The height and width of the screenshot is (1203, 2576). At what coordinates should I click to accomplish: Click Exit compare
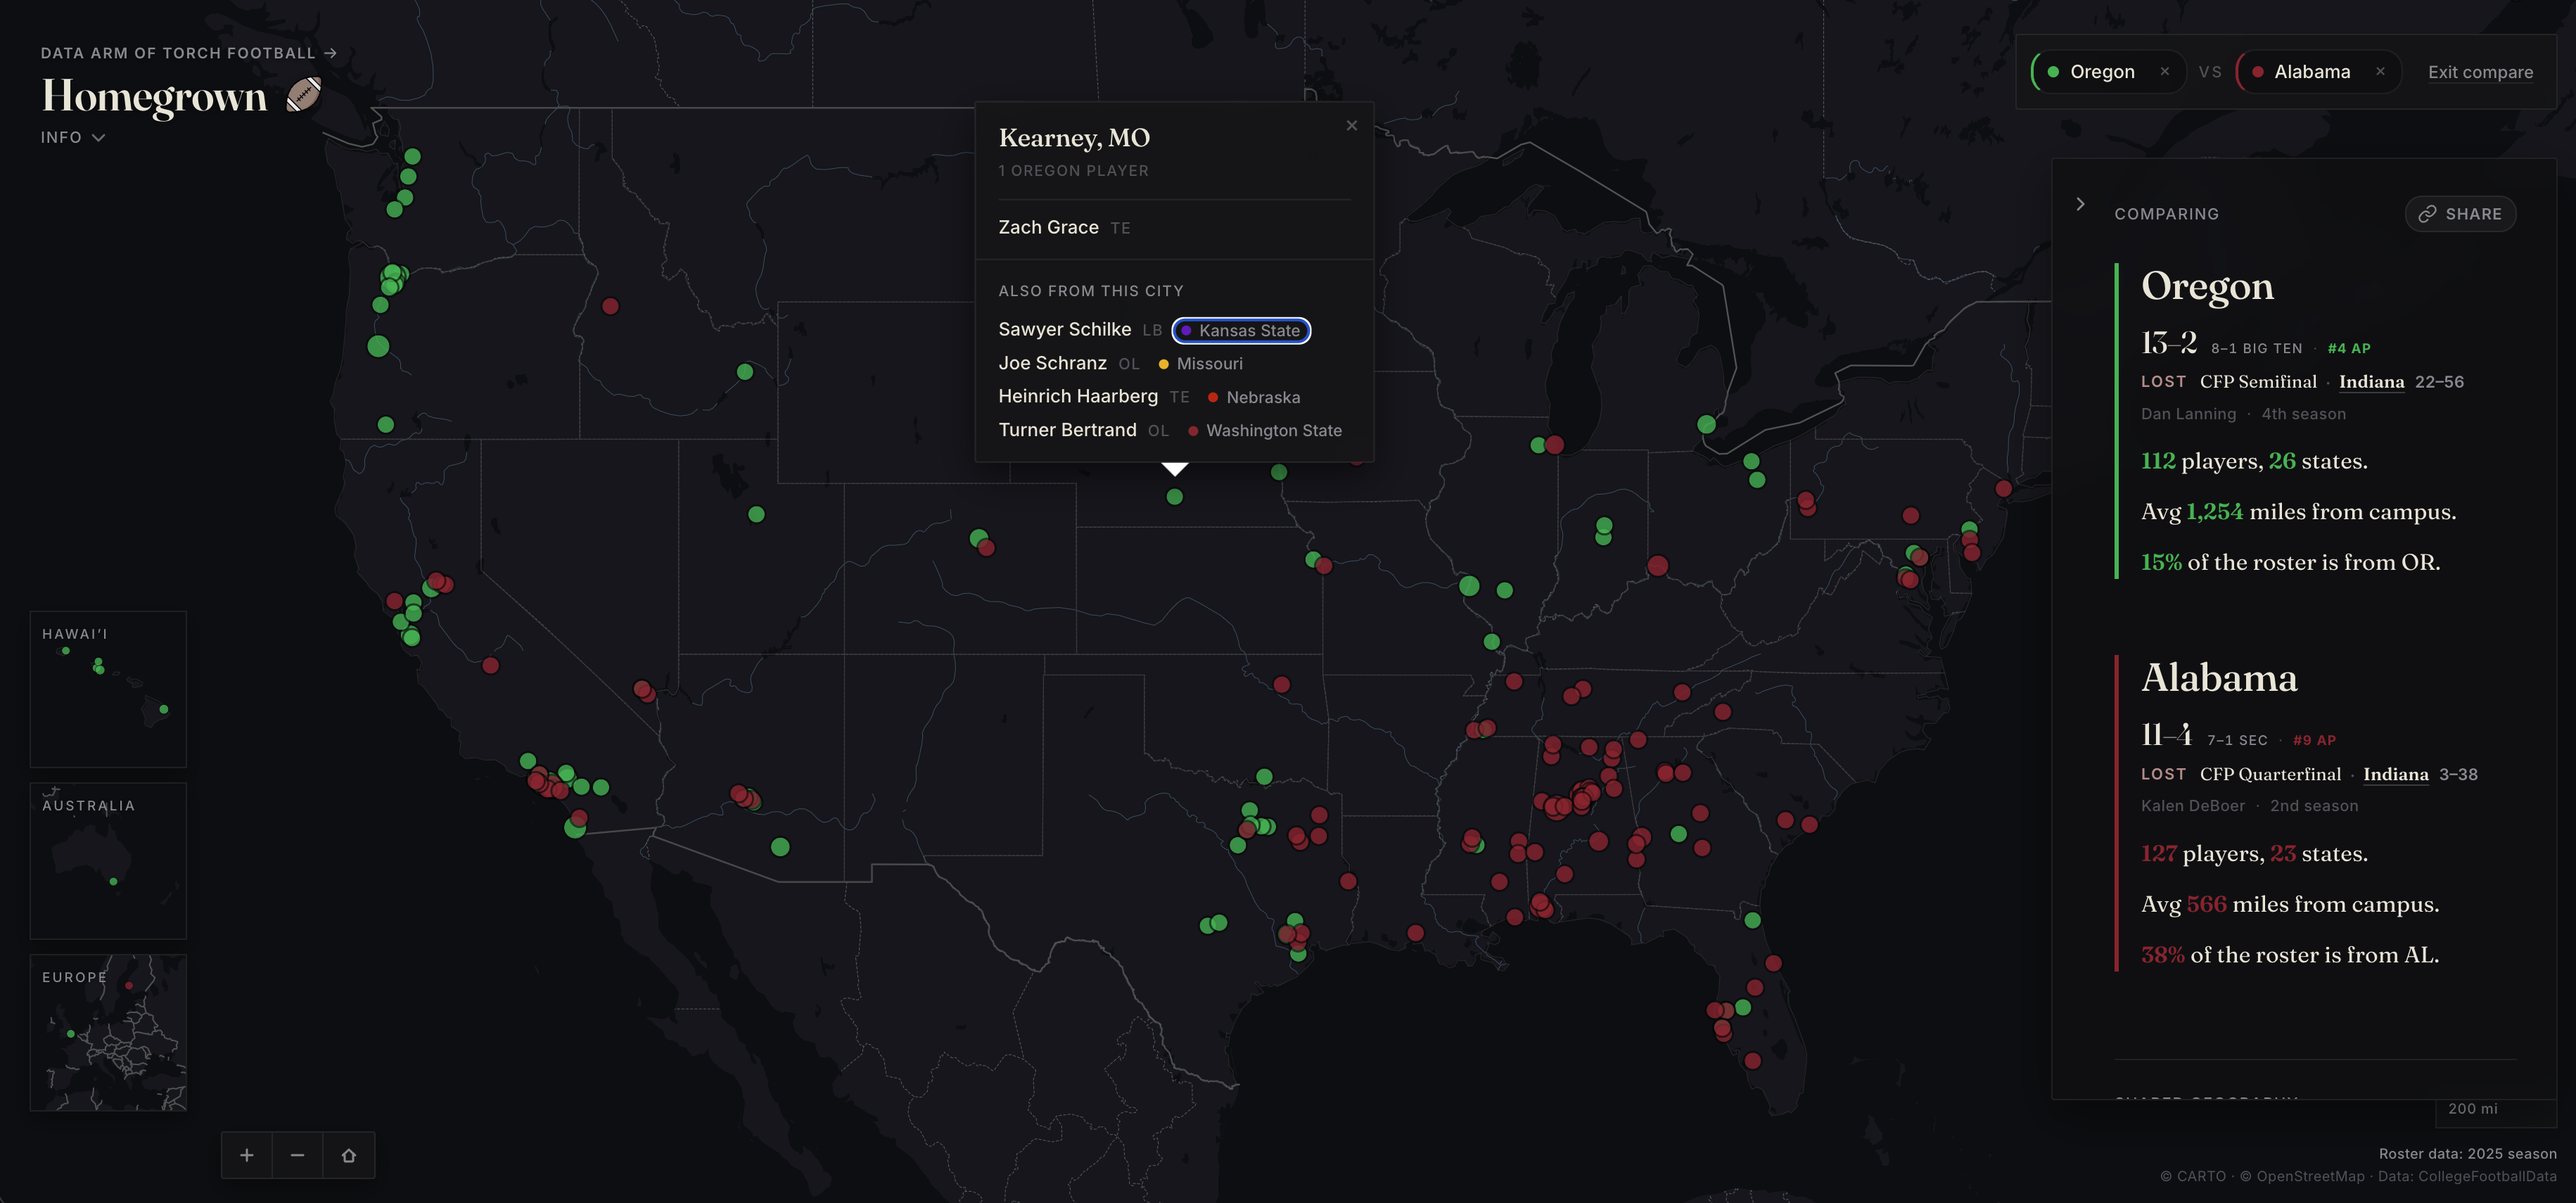click(x=2481, y=71)
